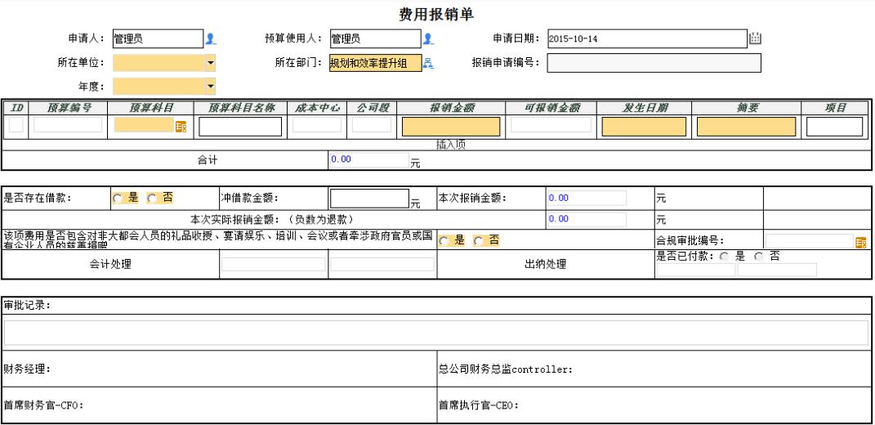Click the 出纳处理 label

click(x=545, y=264)
